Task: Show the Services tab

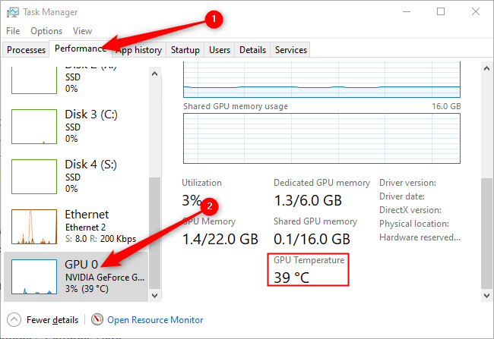Action: point(291,50)
